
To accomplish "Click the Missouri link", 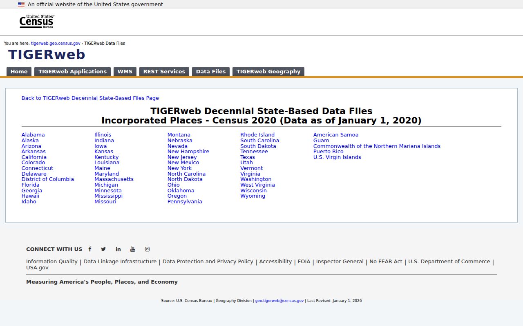I will 105,202.
